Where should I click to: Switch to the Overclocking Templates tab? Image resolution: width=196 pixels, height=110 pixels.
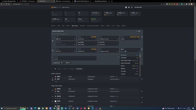pyautogui.click(x=92, y=26)
